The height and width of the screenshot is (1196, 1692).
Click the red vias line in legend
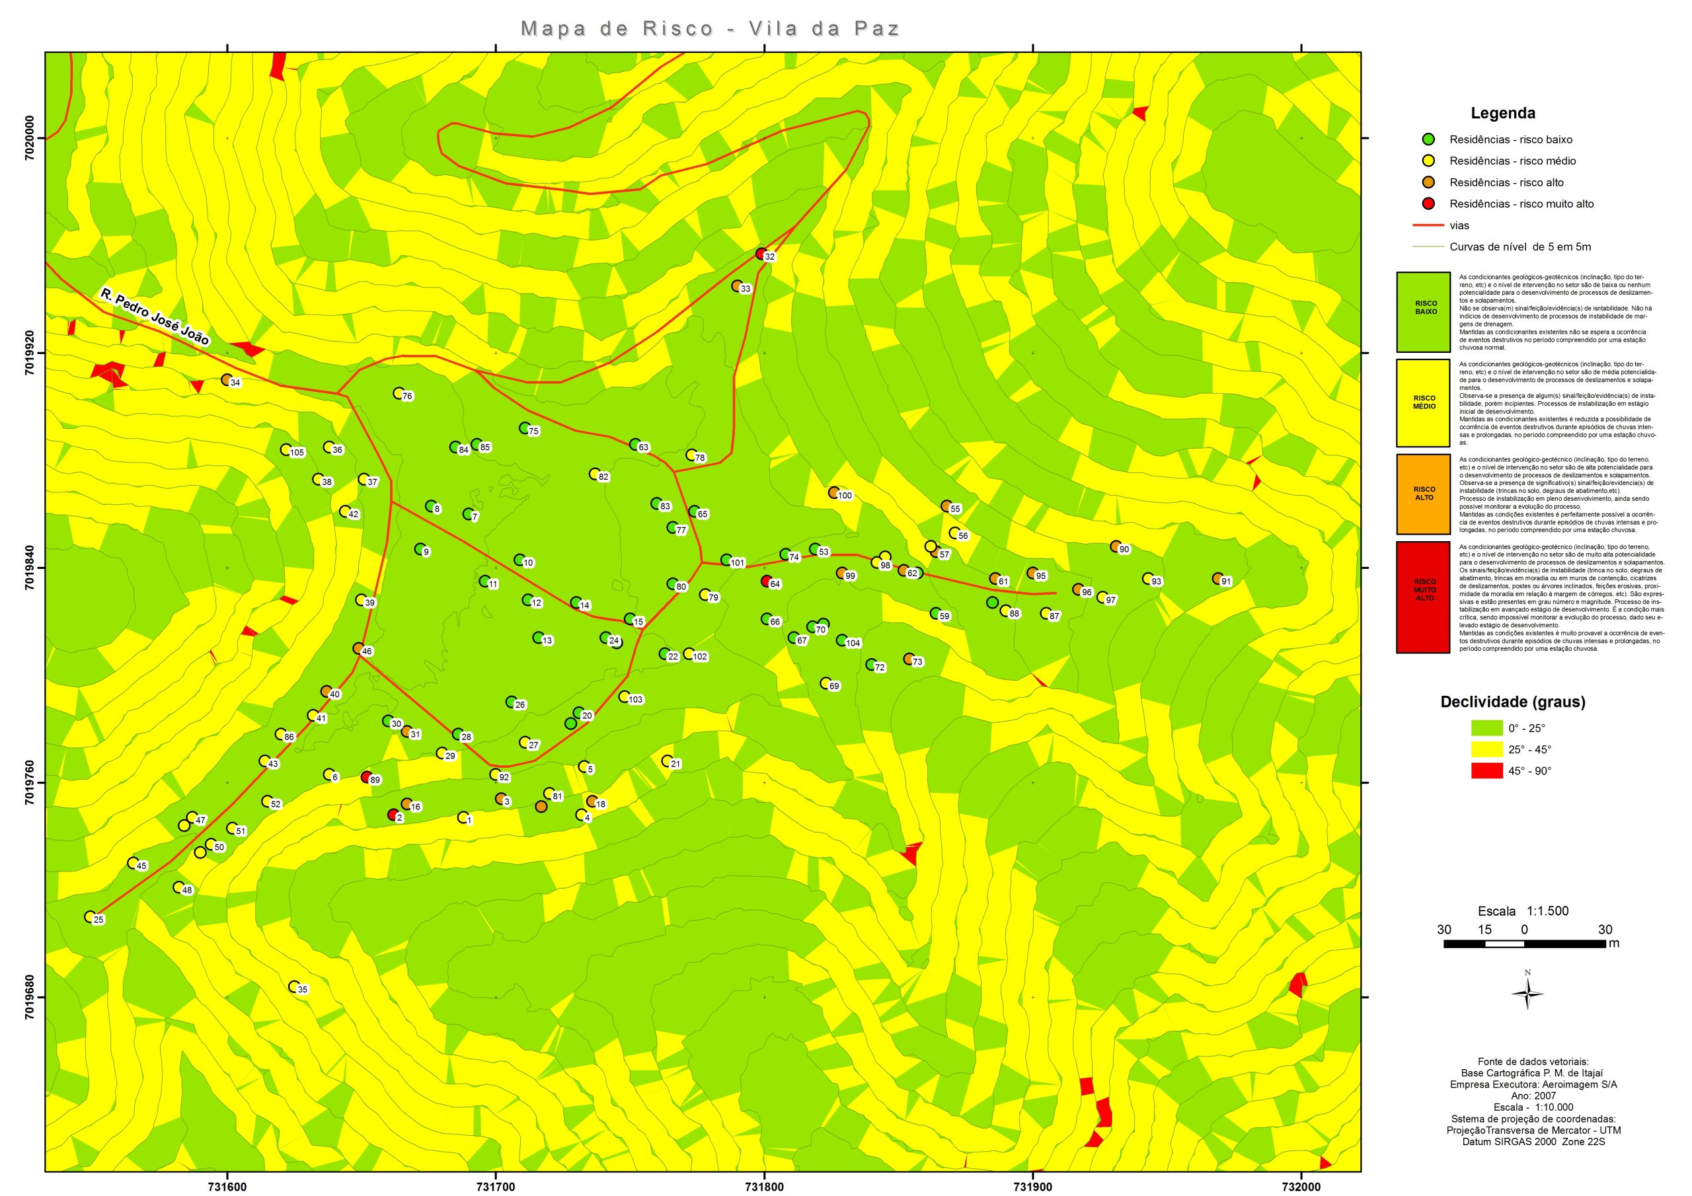pos(1428,225)
